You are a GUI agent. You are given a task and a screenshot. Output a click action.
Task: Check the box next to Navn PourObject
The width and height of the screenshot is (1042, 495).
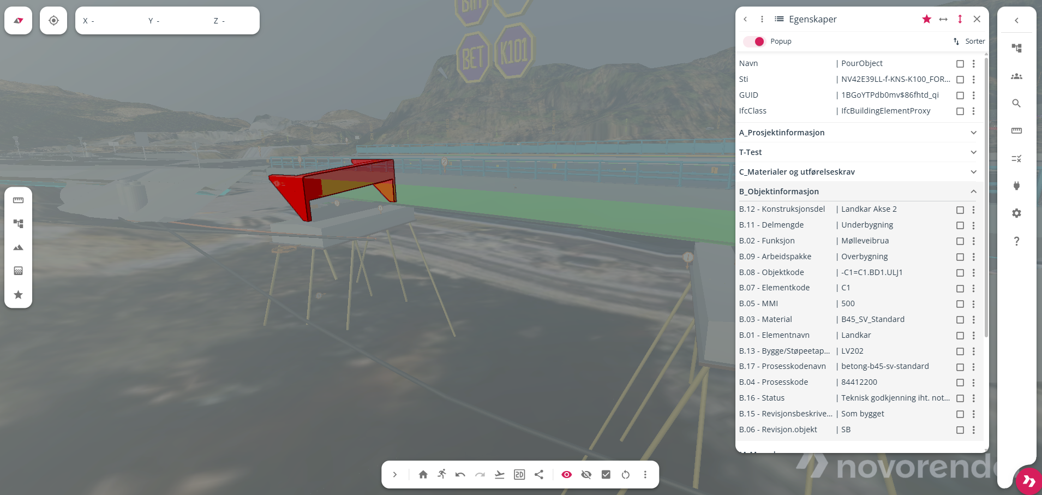point(960,64)
